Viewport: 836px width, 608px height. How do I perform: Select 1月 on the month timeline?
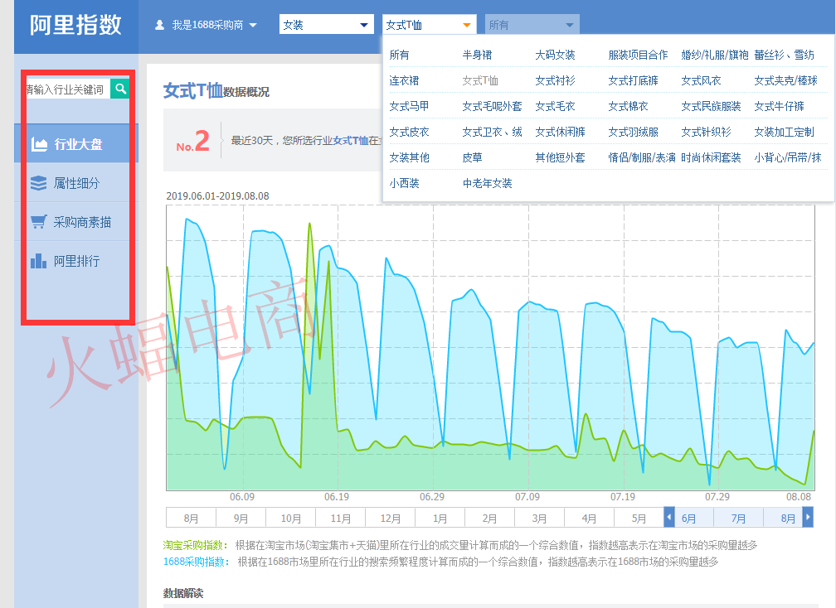tap(440, 519)
